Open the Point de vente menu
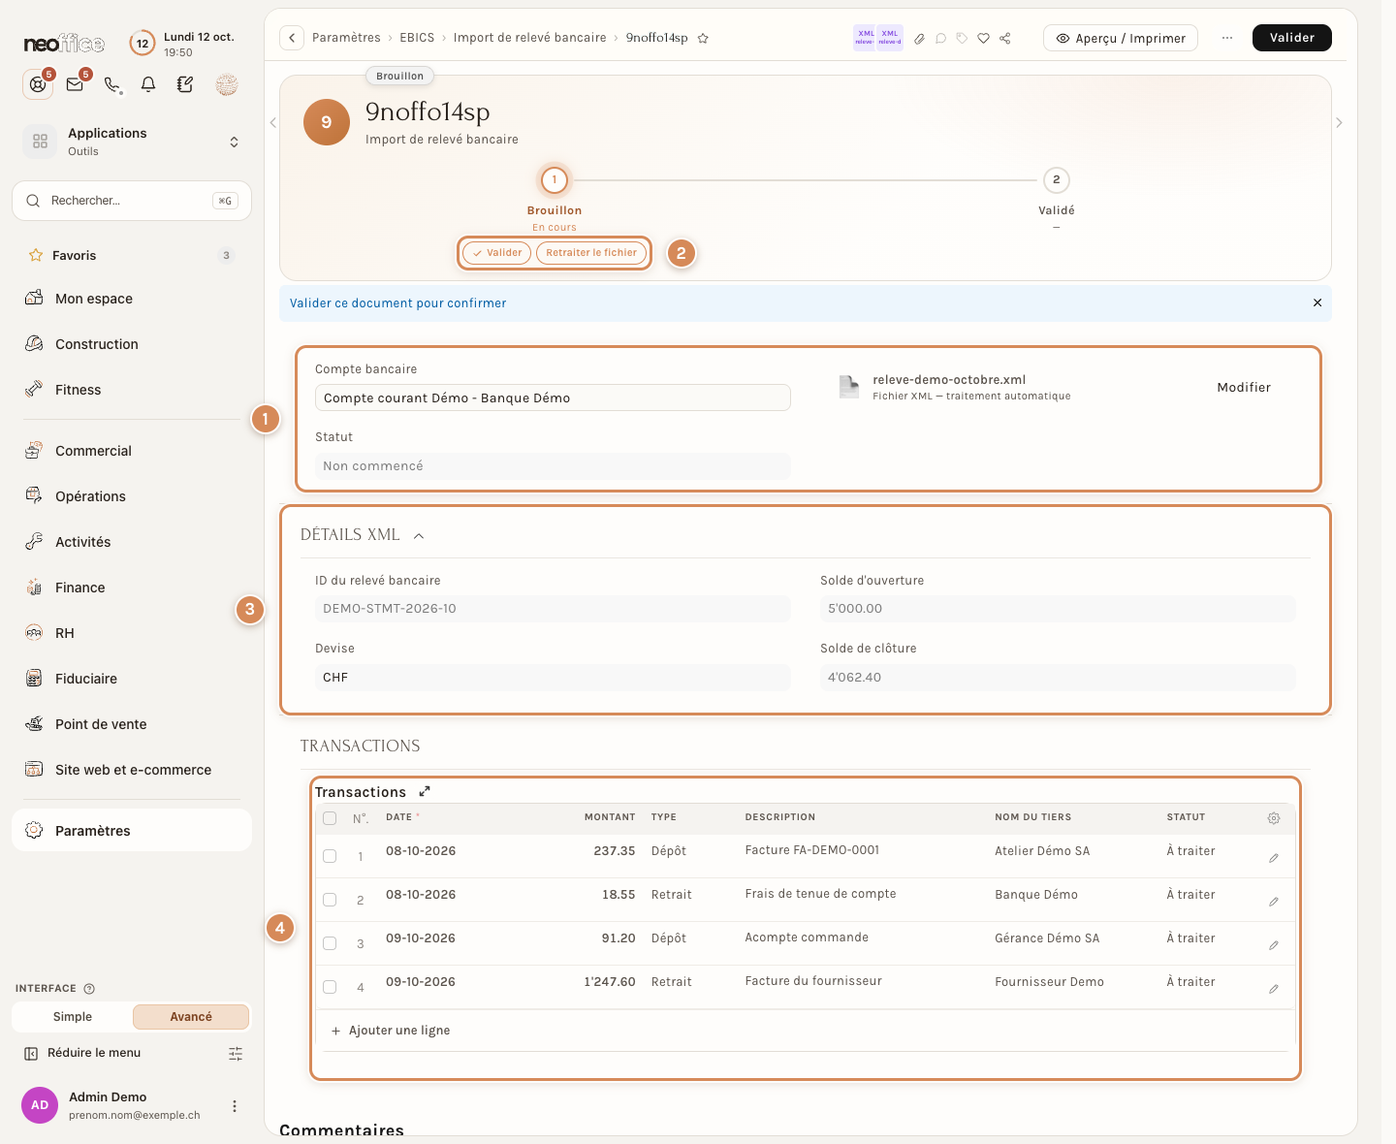The height and width of the screenshot is (1144, 1396). click(x=132, y=724)
